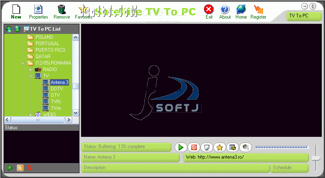Click the up-down arrows round button top right

point(312,6)
